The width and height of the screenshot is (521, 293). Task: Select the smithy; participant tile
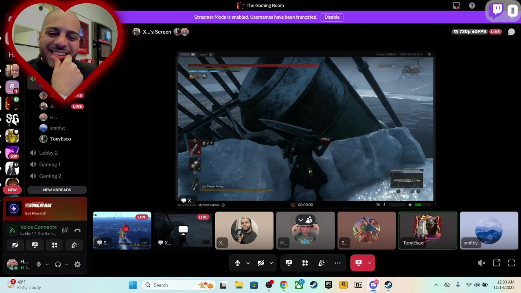489,230
